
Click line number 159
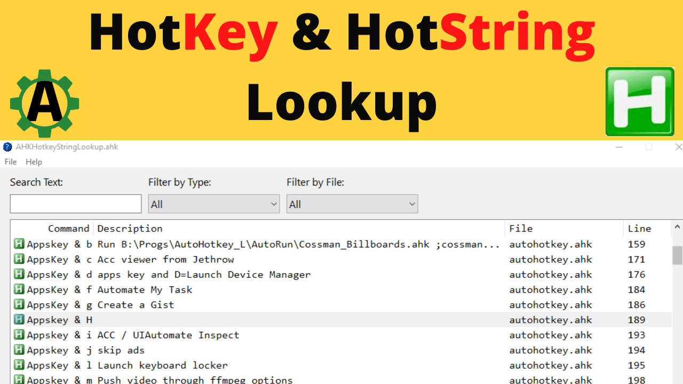point(637,244)
